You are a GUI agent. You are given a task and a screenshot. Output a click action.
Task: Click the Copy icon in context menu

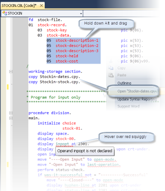[x=111, y=68]
